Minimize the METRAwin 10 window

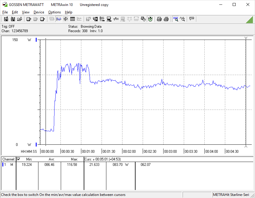220,4
